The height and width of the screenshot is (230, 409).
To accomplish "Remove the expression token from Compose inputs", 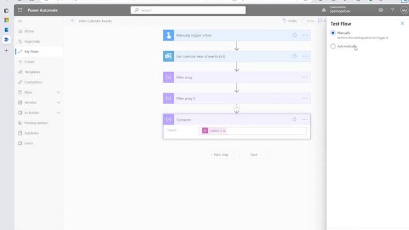I will pyautogui.click(x=224, y=131).
